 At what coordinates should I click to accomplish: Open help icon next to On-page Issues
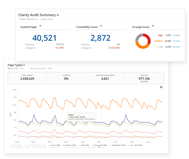[x=153, y=26]
